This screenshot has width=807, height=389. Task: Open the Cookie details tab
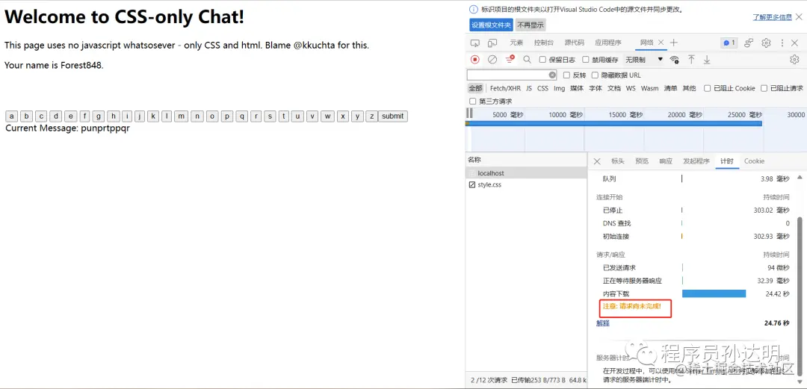754,161
